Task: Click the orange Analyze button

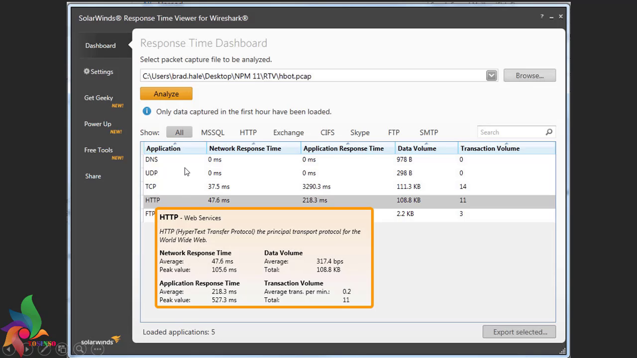Action: point(166,93)
